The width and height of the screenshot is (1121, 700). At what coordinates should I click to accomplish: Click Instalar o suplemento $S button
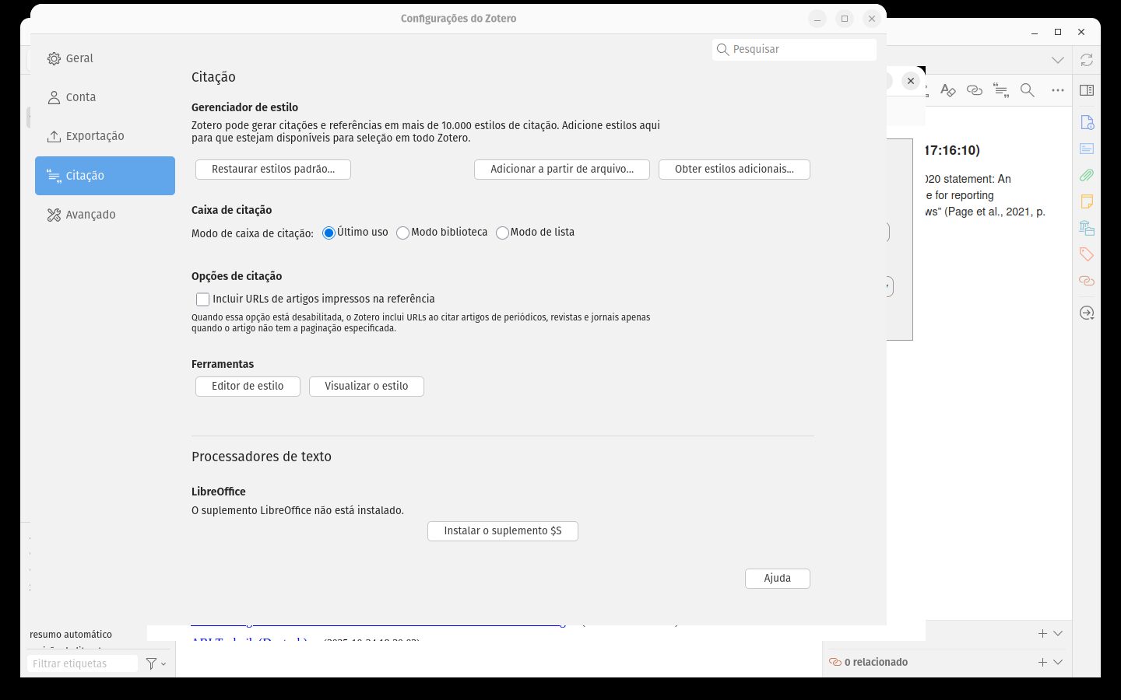[503, 531]
